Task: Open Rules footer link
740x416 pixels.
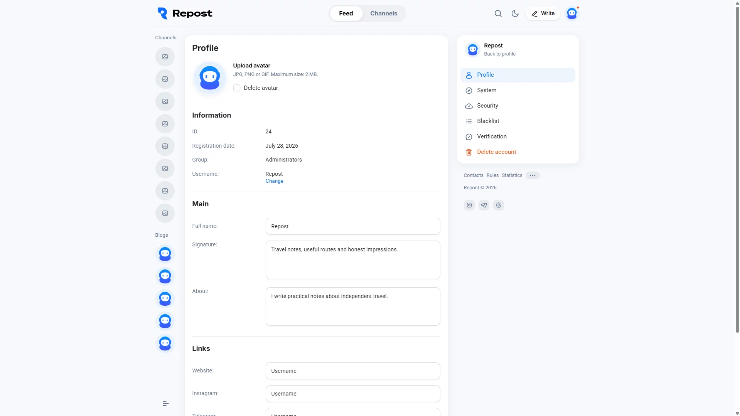Action: (x=492, y=175)
